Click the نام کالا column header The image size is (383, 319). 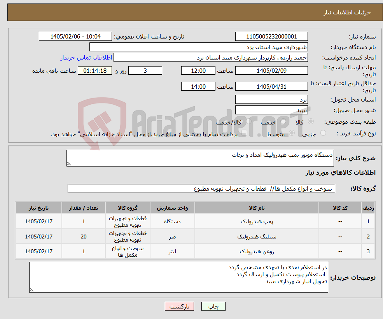[x=257, y=208]
